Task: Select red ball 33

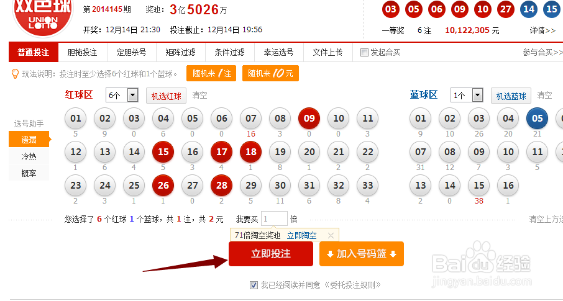Action: 368,186
